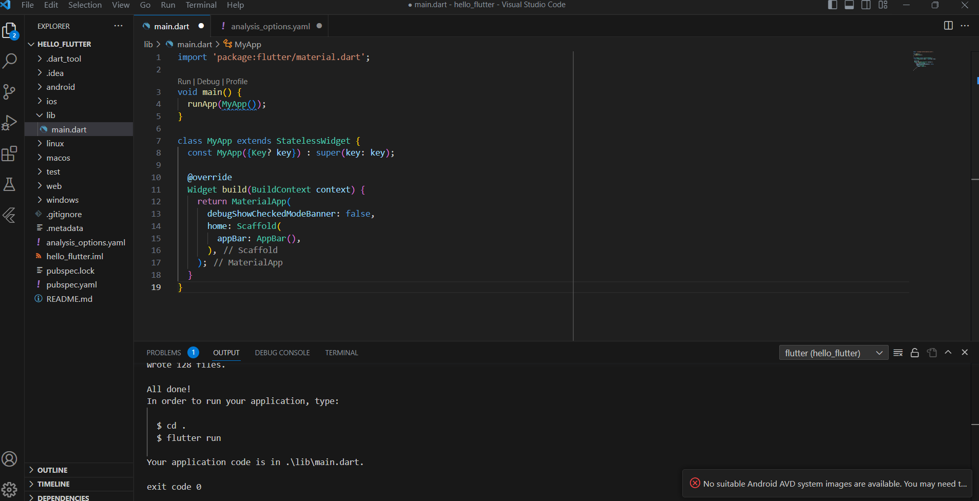Close the bottom panel
The image size is (979, 501).
point(965,352)
